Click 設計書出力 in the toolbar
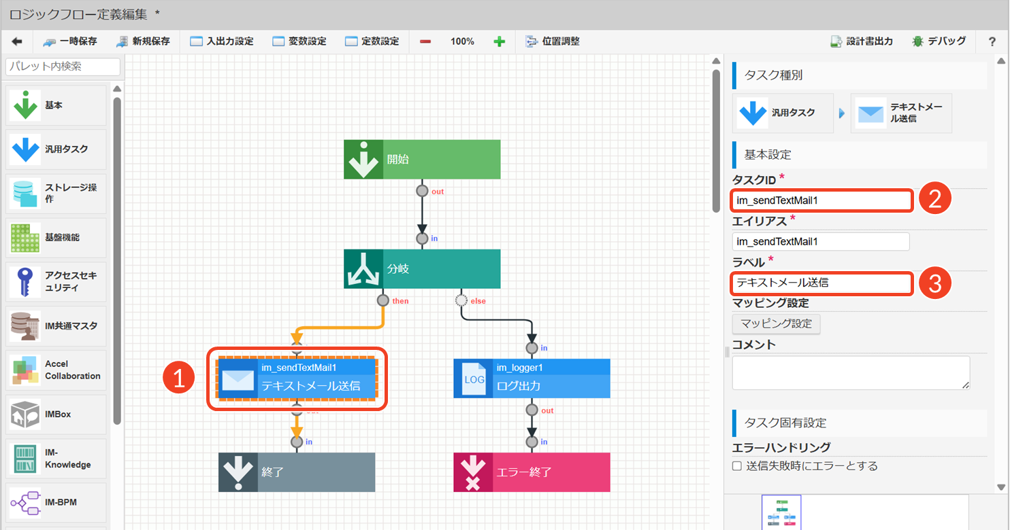 pos(861,41)
